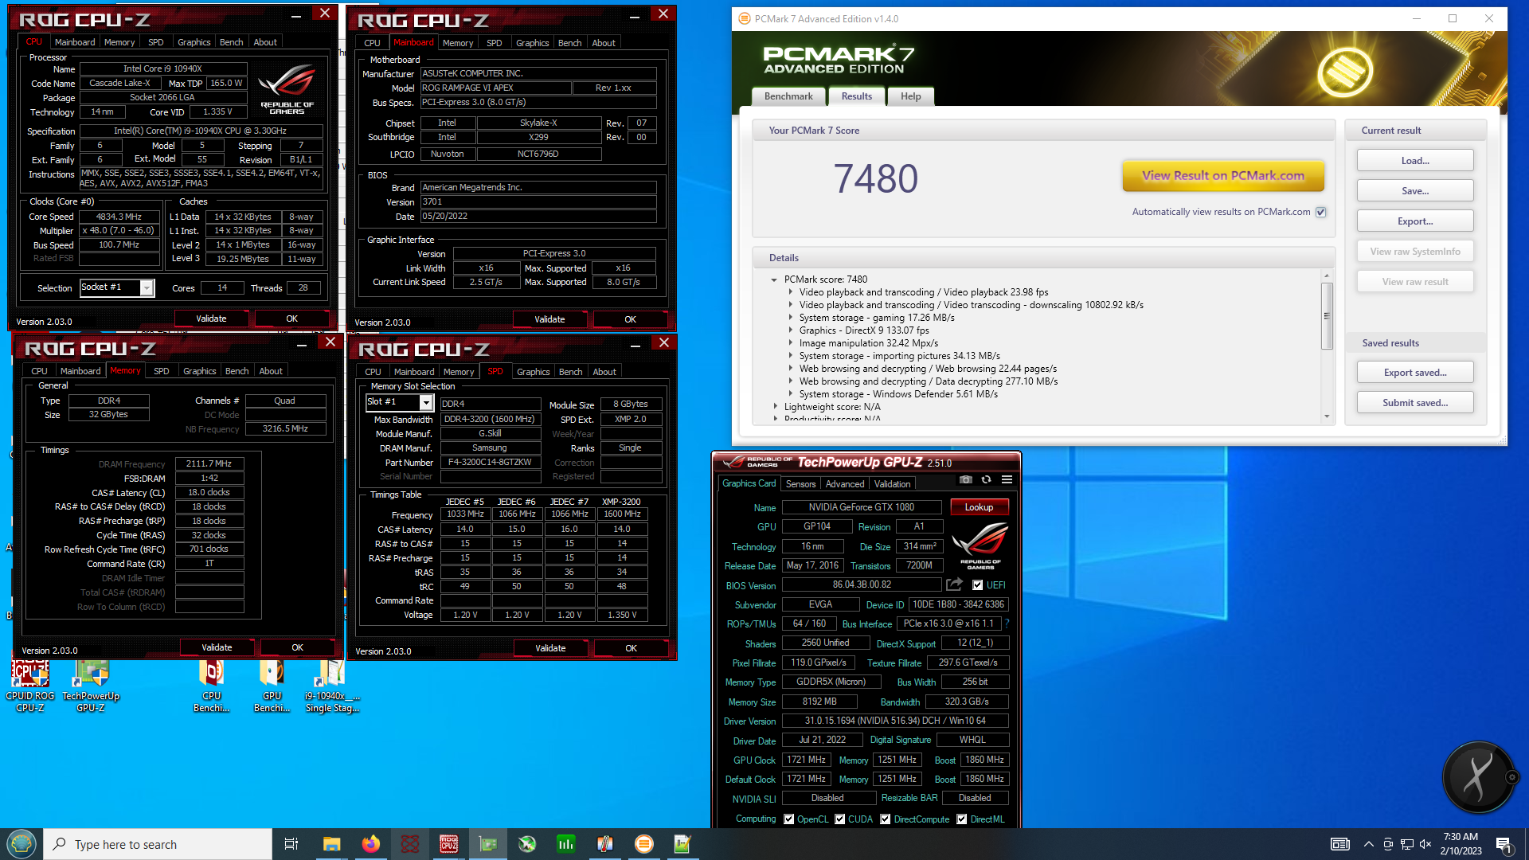Toggle the DirectML checkbox
The width and height of the screenshot is (1529, 860).
click(961, 819)
